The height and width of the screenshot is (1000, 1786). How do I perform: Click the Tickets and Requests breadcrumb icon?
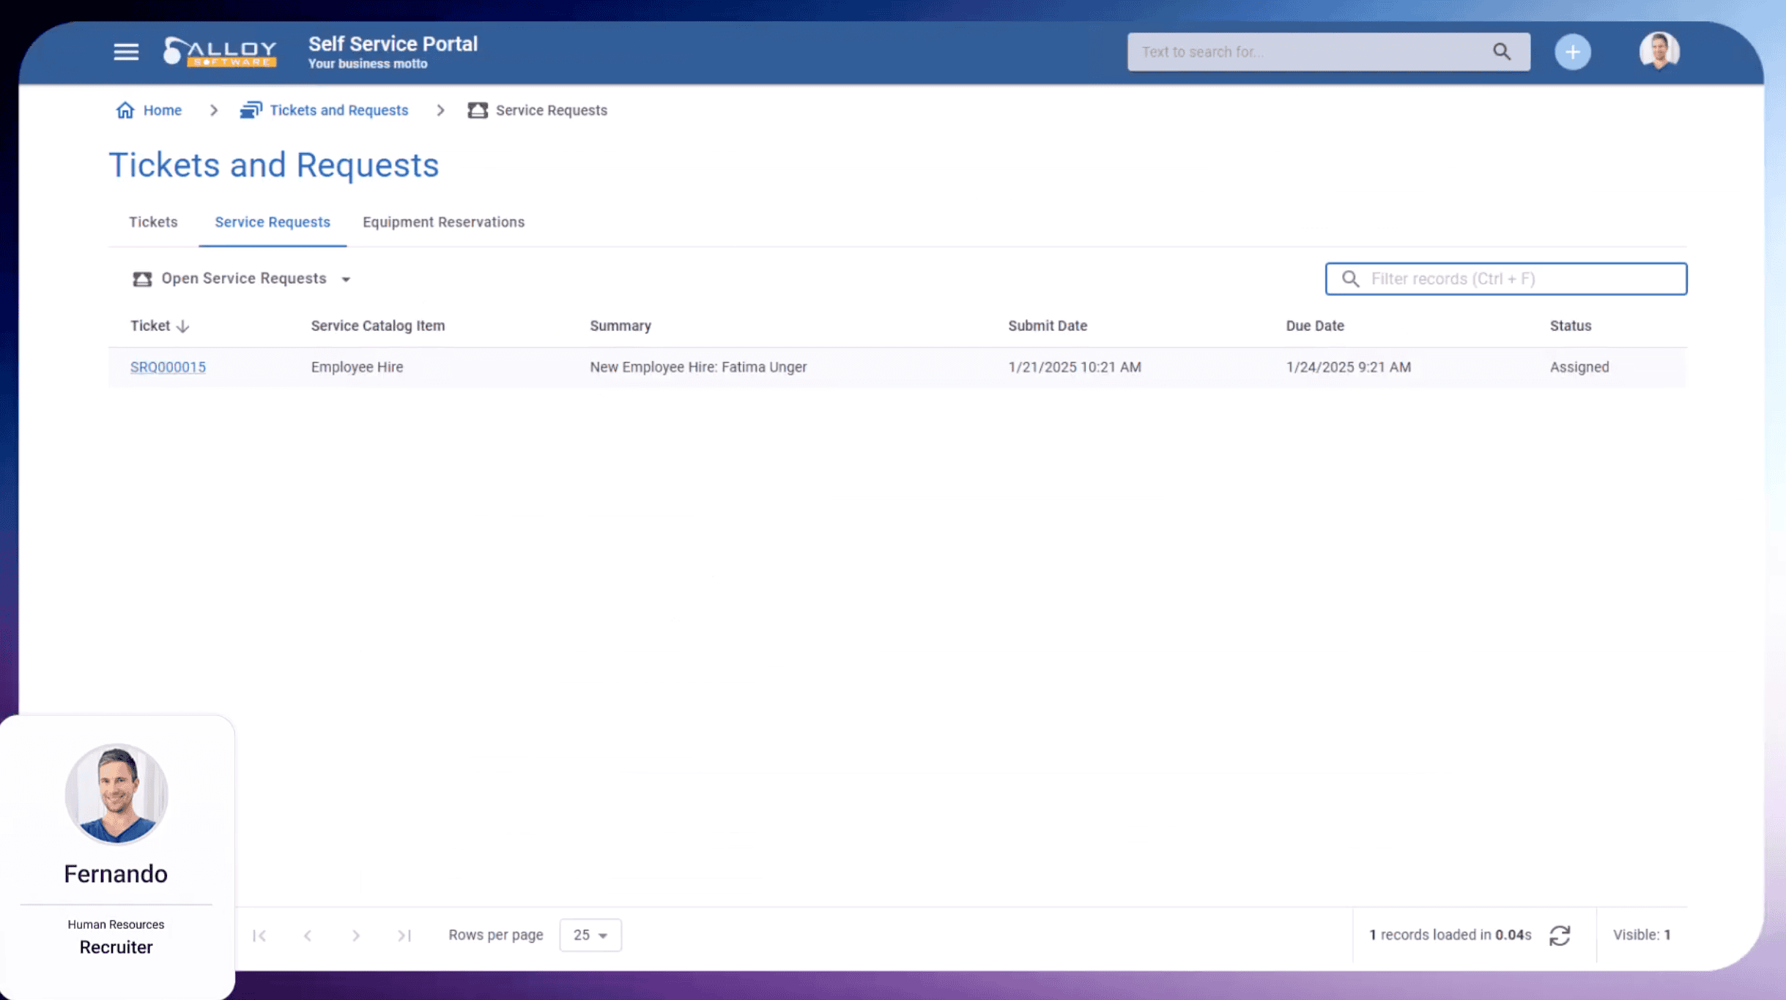click(x=251, y=110)
